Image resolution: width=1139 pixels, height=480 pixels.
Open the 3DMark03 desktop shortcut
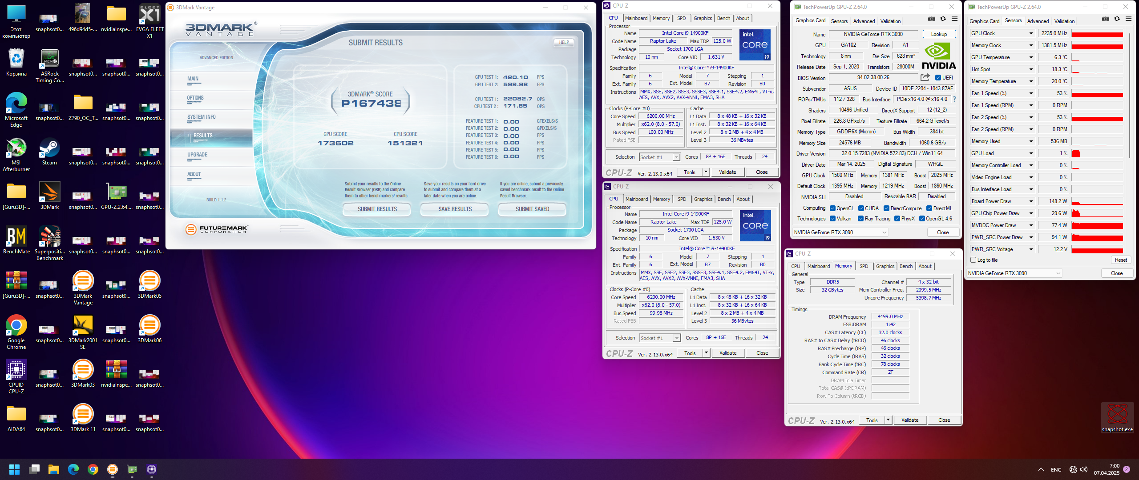click(83, 373)
